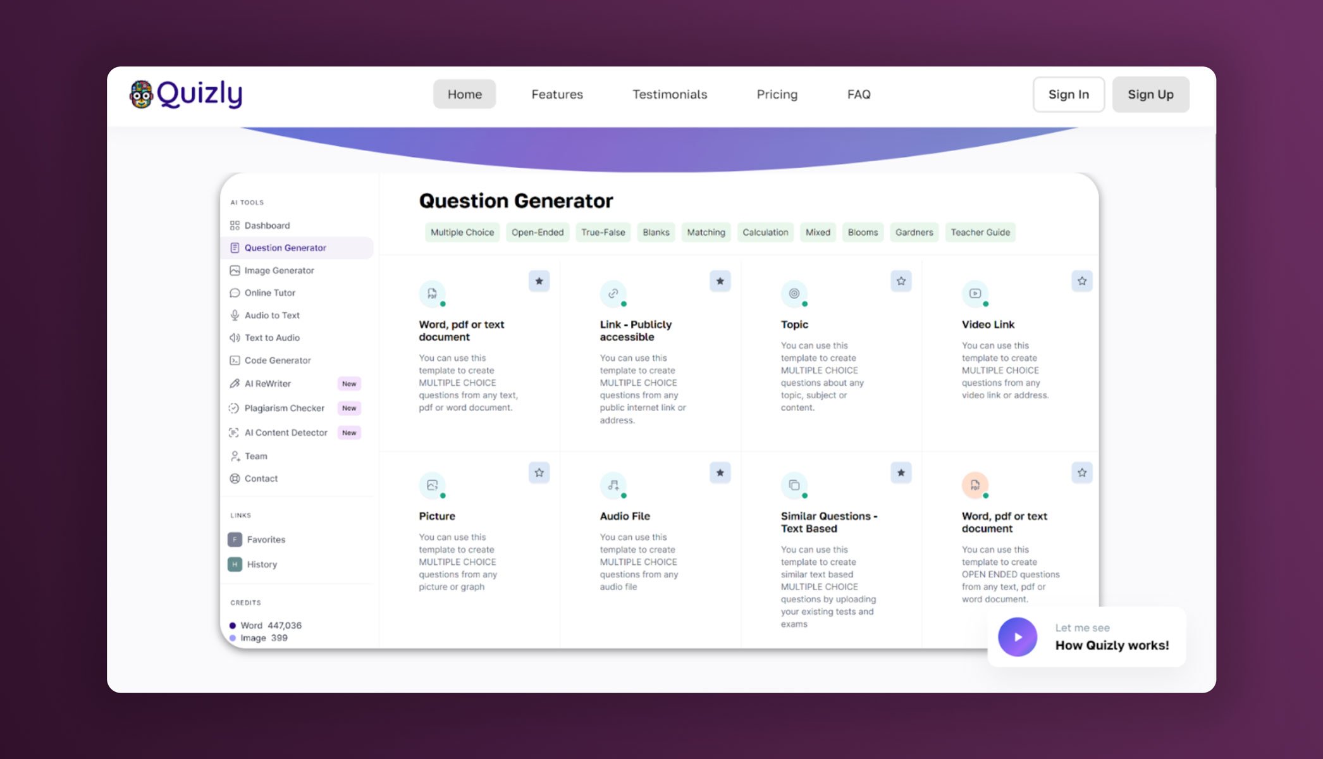The width and height of the screenshot is (1323, 759).
Task: Favorite the Video Link template
Action: [x=1081, y=281]
